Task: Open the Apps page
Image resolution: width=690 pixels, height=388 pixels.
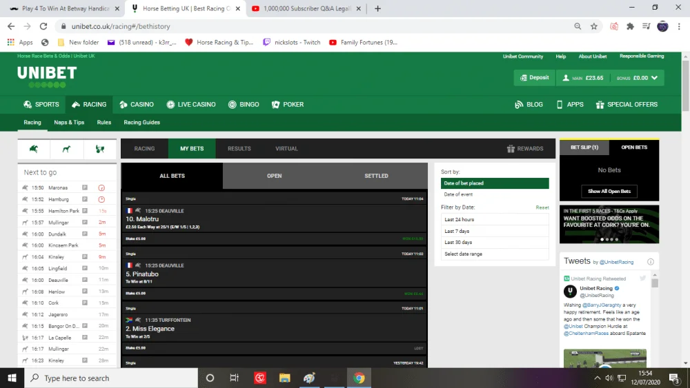Action: coord(570,105)
